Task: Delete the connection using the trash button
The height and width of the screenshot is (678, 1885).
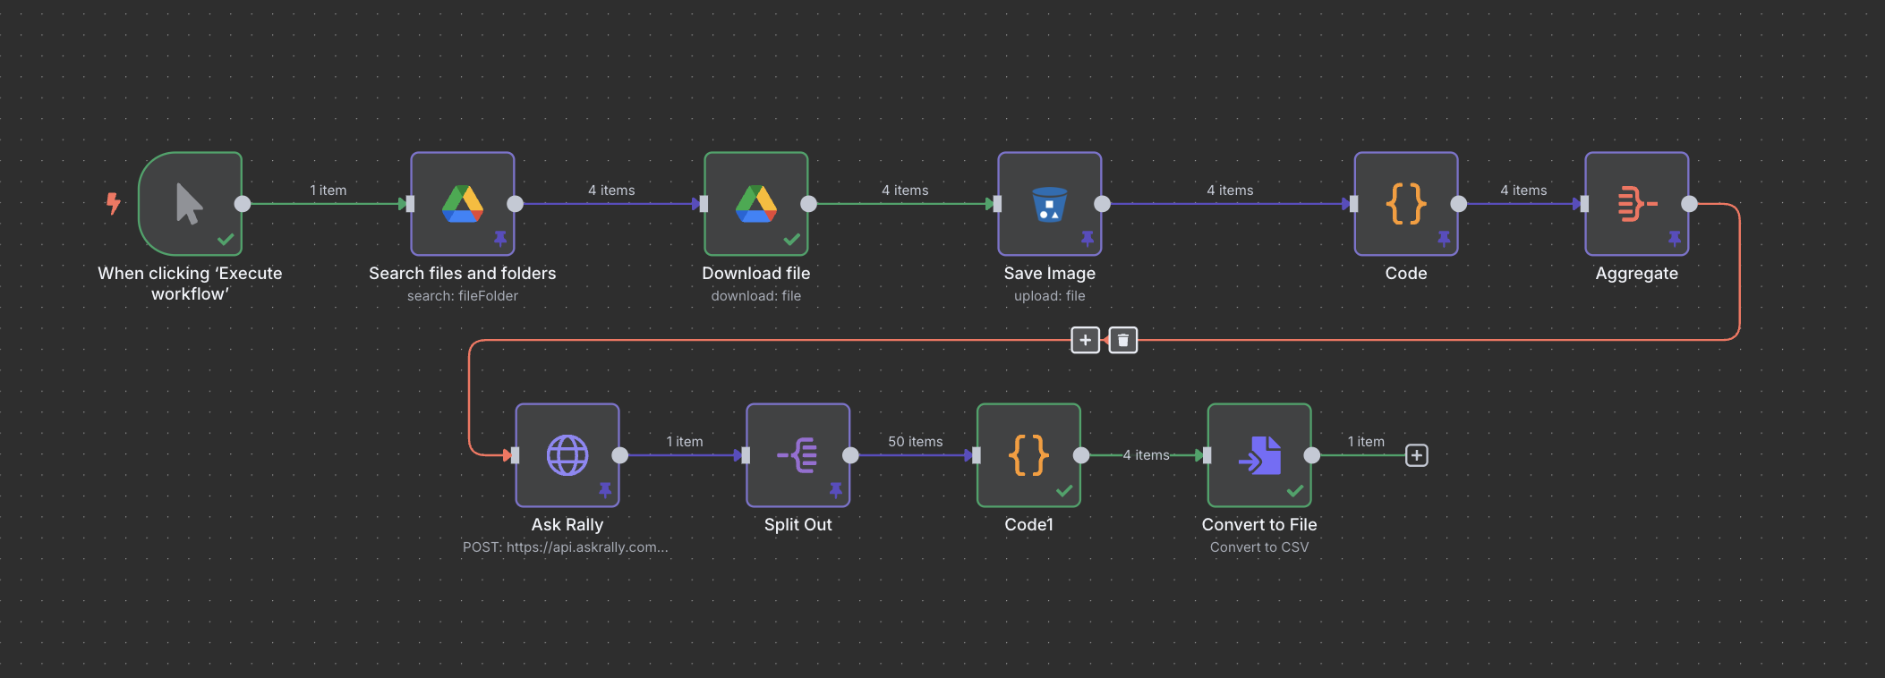Action: [1123, 340]
